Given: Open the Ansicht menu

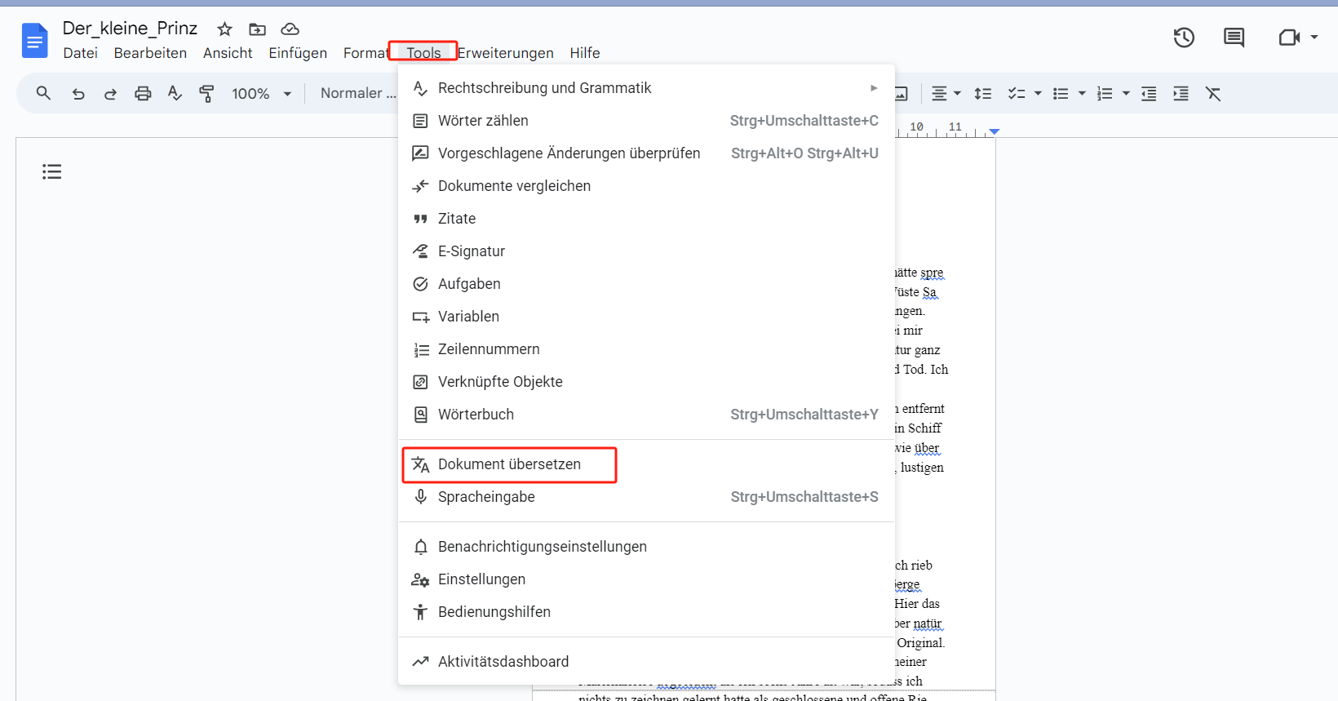Looking at the screenshot, I should [228, 53].
